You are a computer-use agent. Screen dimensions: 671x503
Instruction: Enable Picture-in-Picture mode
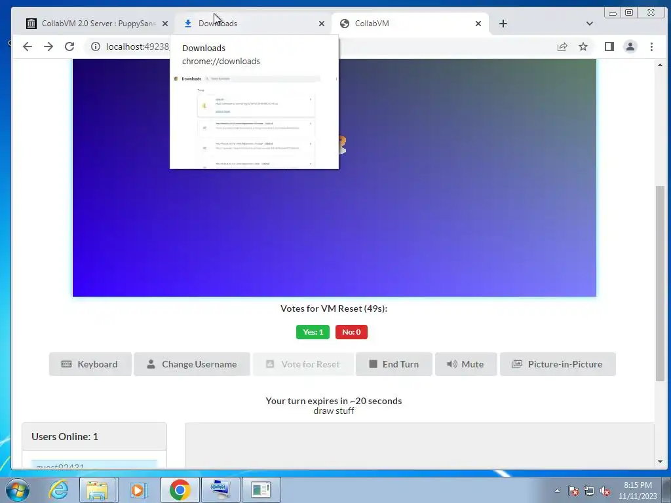tap(558, 364)
